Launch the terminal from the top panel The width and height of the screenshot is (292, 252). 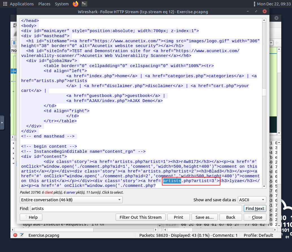pyautogui.click(x=84, y=4)
